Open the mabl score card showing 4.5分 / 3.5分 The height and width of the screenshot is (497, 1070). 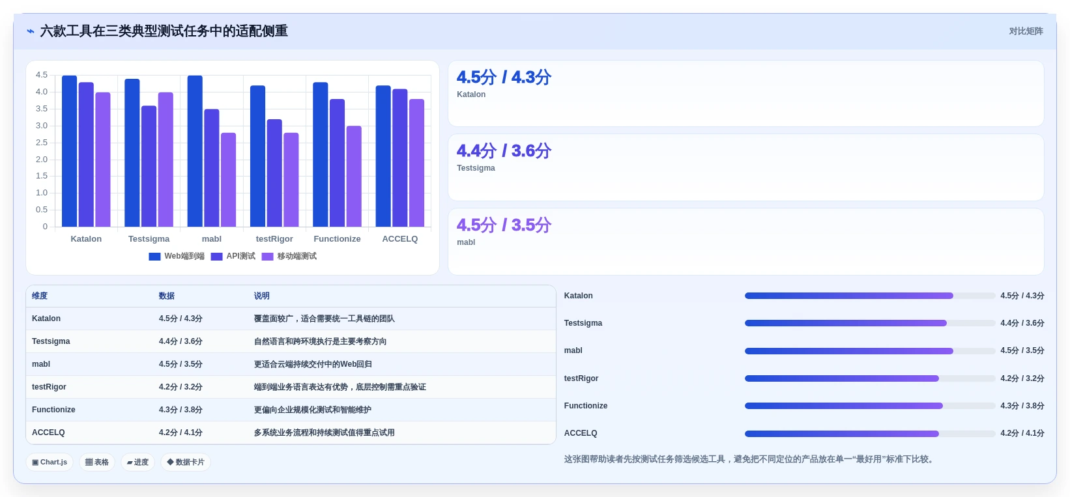746,242
